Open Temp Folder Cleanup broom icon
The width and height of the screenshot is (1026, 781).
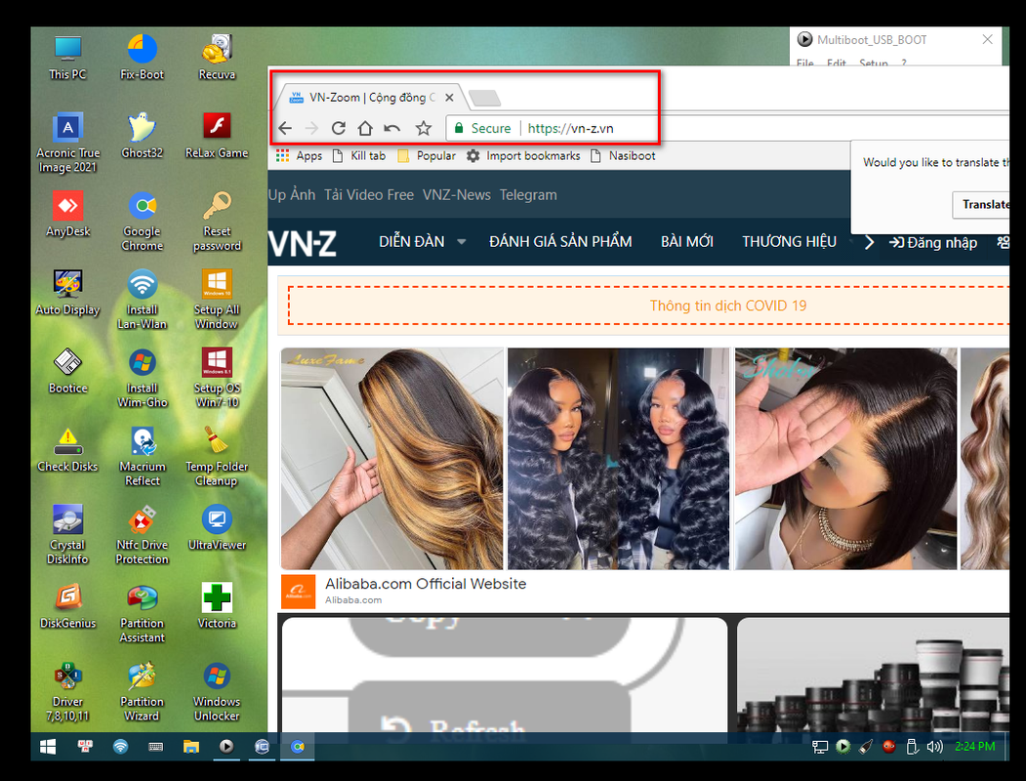point(217,457)
